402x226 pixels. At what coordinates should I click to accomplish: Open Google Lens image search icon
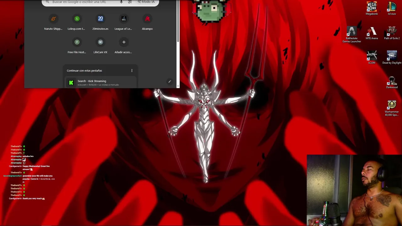130,2
